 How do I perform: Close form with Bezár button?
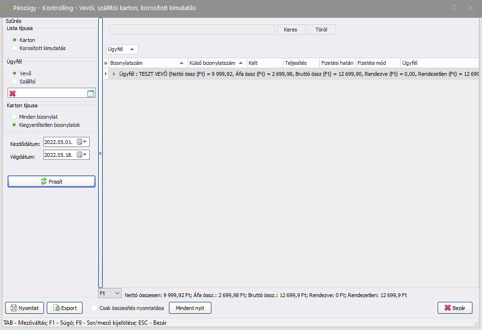pyautogui.click(x=454, y=308)
